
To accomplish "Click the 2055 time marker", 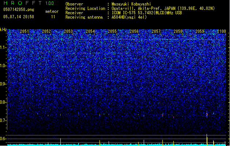I will pos(112,31).
